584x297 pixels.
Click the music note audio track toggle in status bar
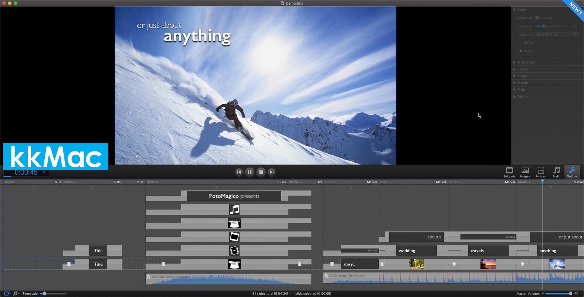point(16,294)
